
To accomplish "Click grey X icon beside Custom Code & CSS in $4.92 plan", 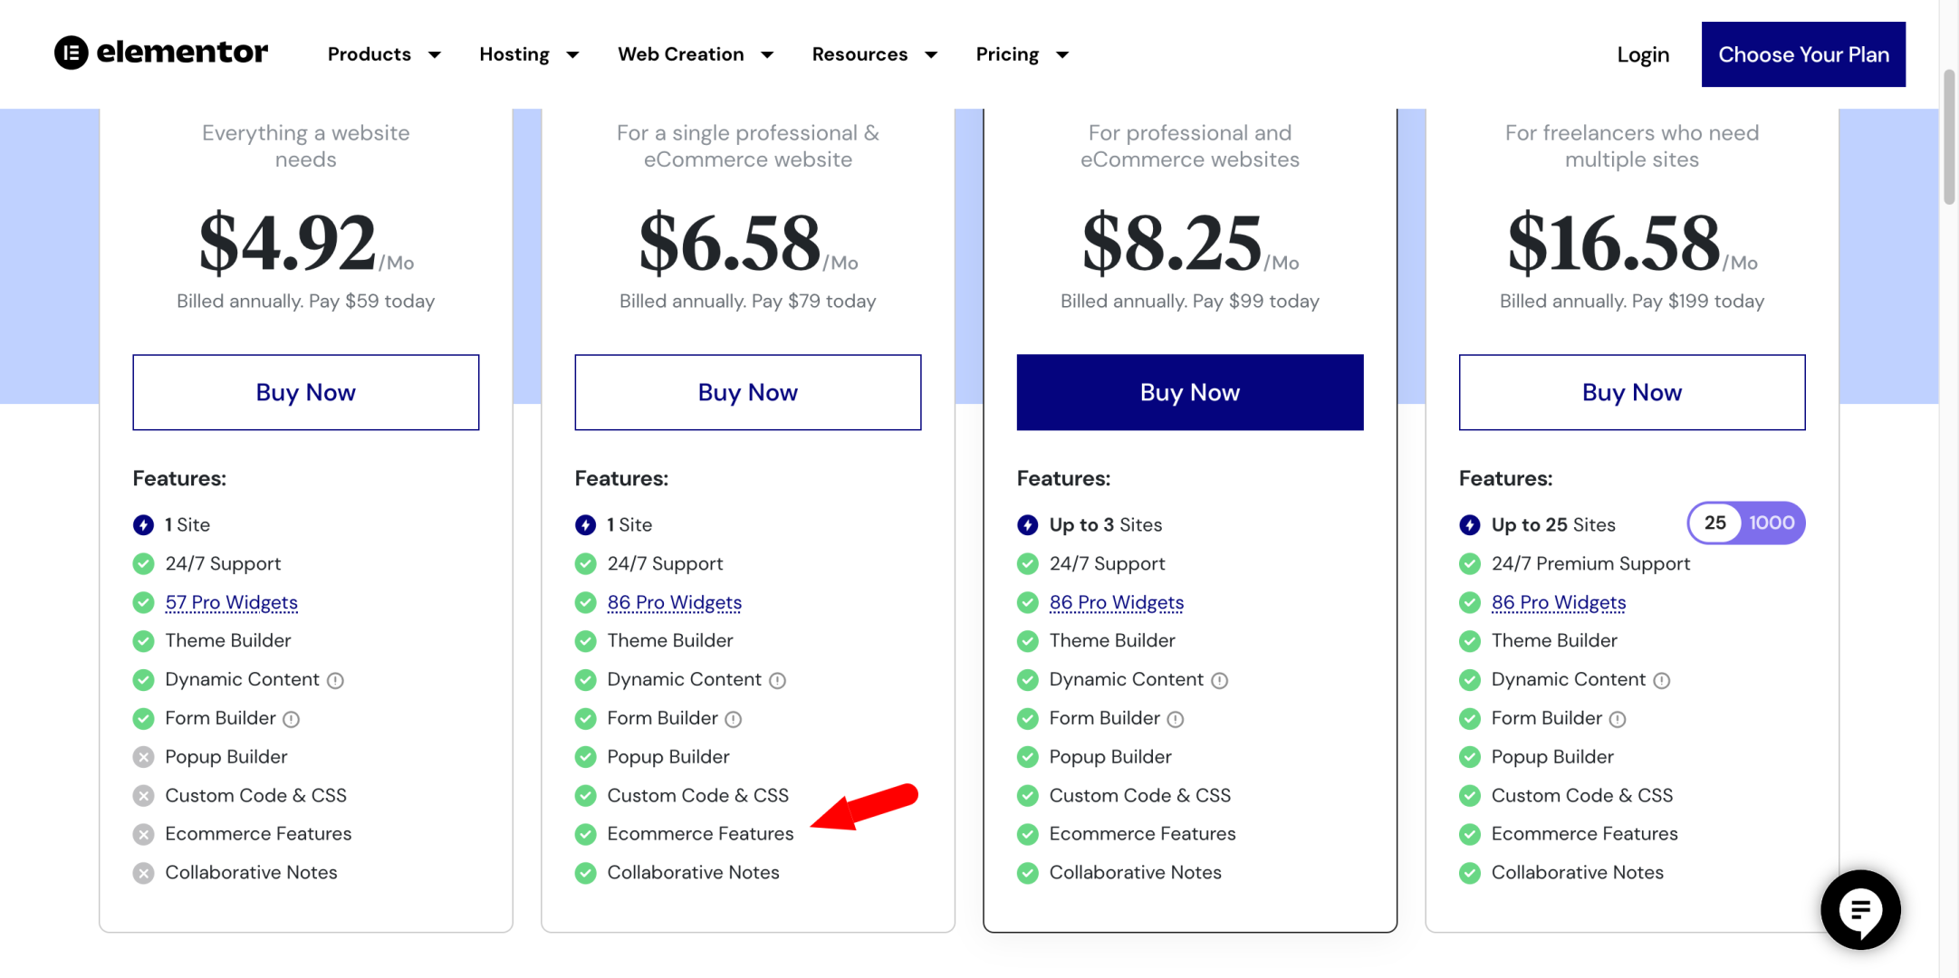I will point(143,796).
